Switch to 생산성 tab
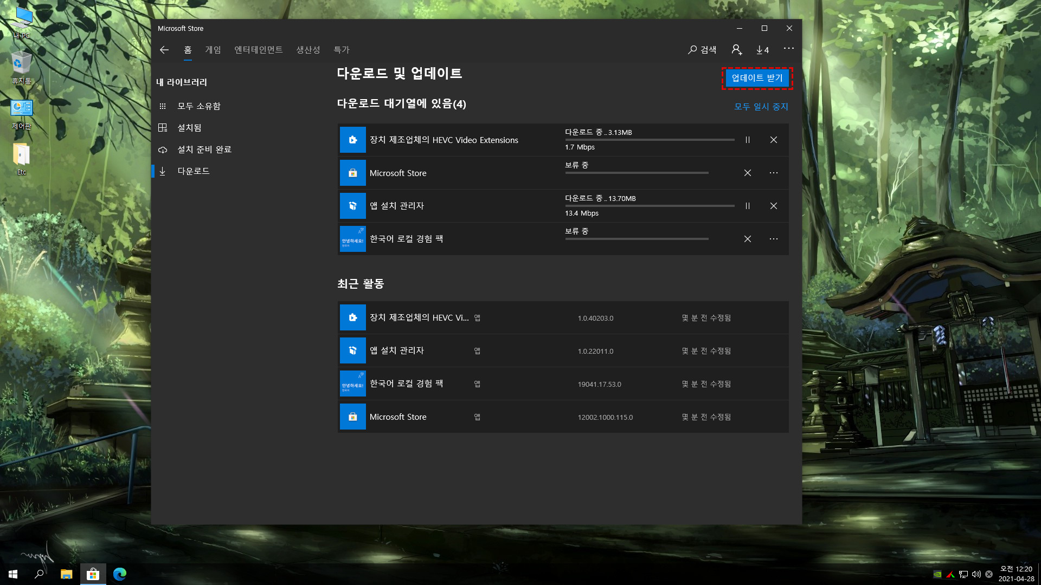Screen dimensions: 1041x585 tap(308, 50)
